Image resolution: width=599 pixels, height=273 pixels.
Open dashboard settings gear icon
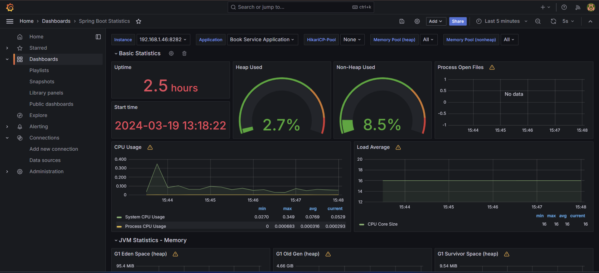(417, 21)
